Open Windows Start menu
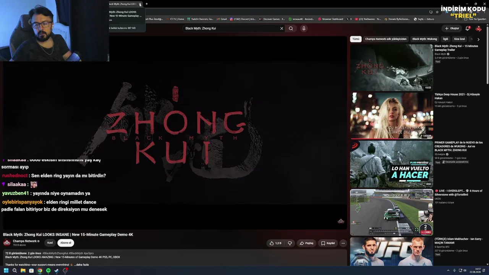This screenshot has height=275, width=489. click(x=6, y=270)
